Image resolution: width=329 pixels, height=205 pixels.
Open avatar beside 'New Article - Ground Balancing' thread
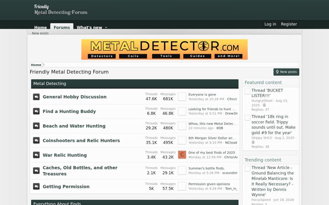tap(247, 169)
